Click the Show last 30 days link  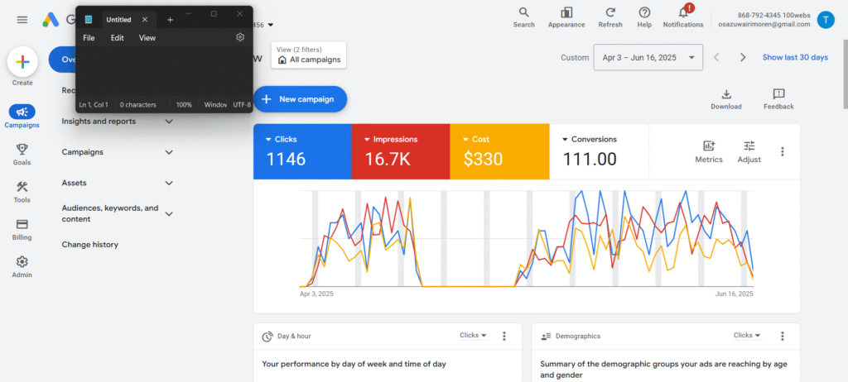point(795,58)
